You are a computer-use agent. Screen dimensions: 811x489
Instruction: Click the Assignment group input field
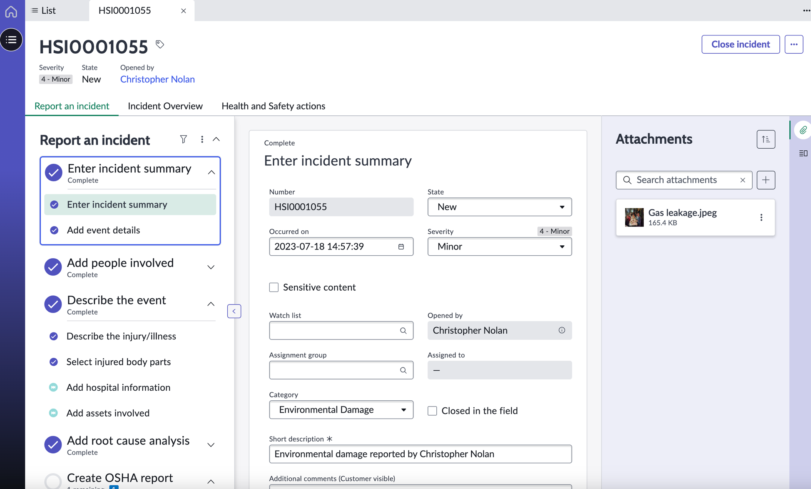pyautogui.click(x=341, y=370)
